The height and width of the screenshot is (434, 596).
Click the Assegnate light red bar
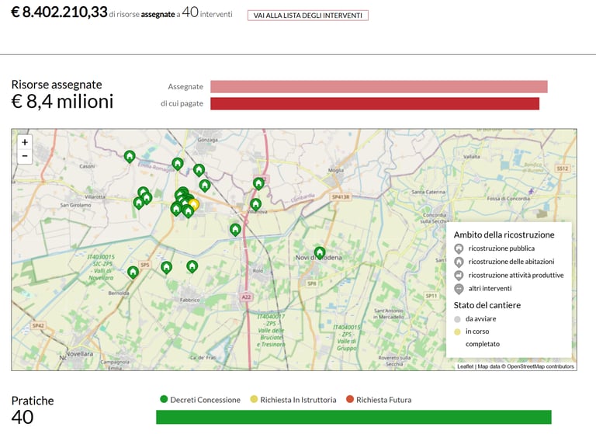click(379, 87)
